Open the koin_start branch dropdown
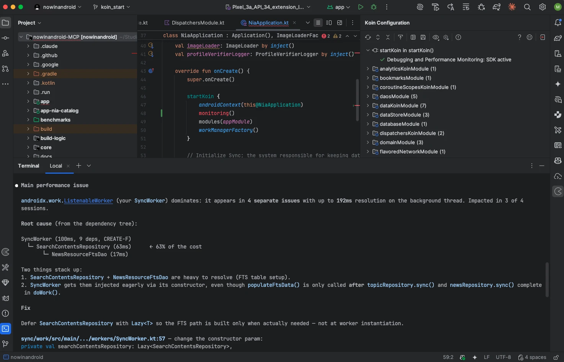 tap(111, 7)
